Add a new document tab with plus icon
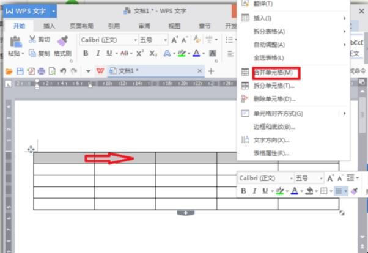This screenshot has height=253, width=368. 211,71
